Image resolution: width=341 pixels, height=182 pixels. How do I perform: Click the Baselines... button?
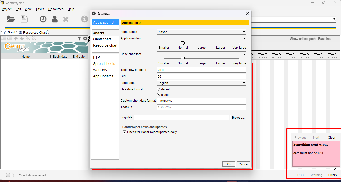(x=326, y=39)
